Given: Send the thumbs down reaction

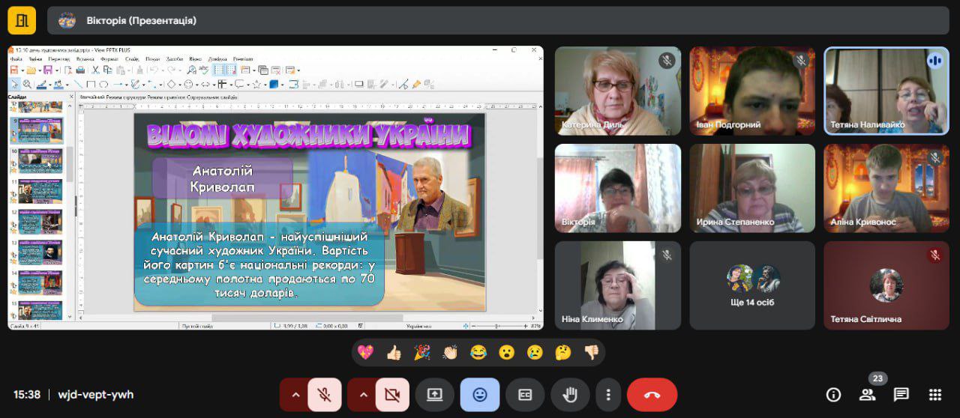Looking at the screenshot, I should point(592,352).
